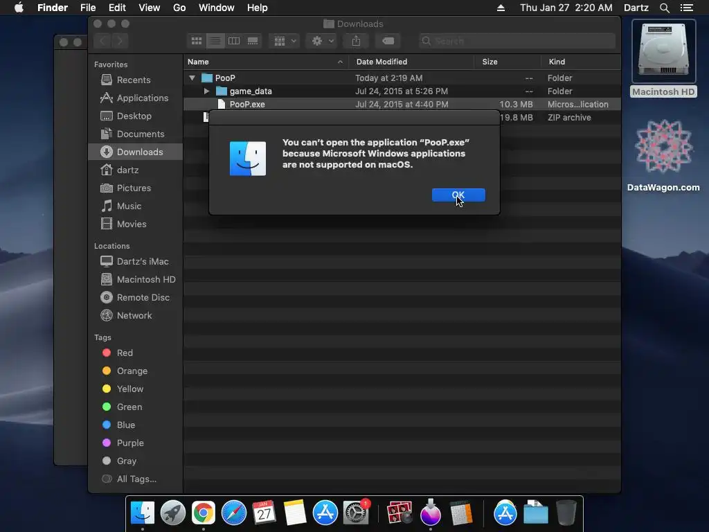709x532 pixels.
Task: Sort by Name column header
Action: point(266,62)
